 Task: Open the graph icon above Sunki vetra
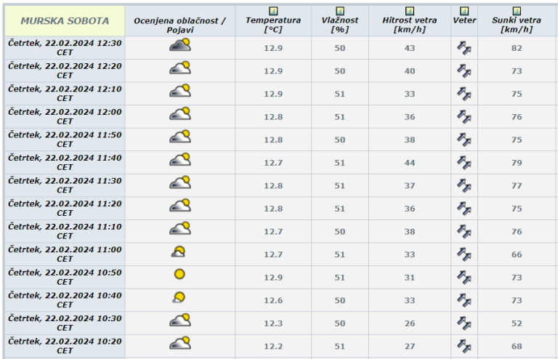tap(517, 12)
